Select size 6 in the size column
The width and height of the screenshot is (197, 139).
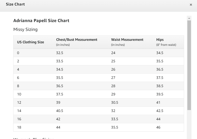[18, 78]
